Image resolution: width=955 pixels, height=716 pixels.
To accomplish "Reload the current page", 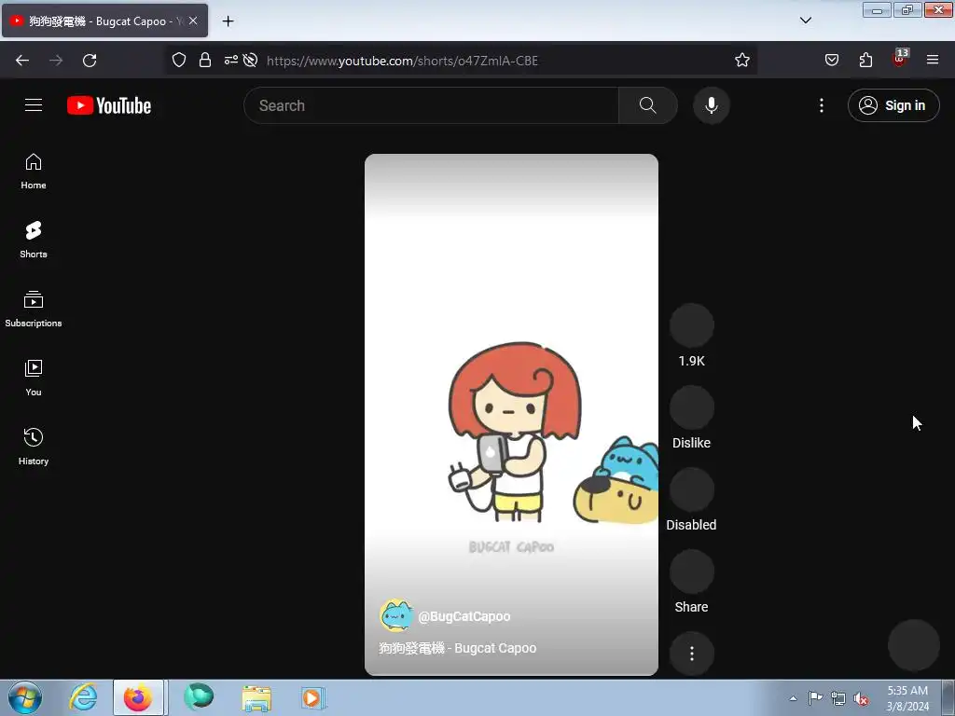I will tap(90, 61).
